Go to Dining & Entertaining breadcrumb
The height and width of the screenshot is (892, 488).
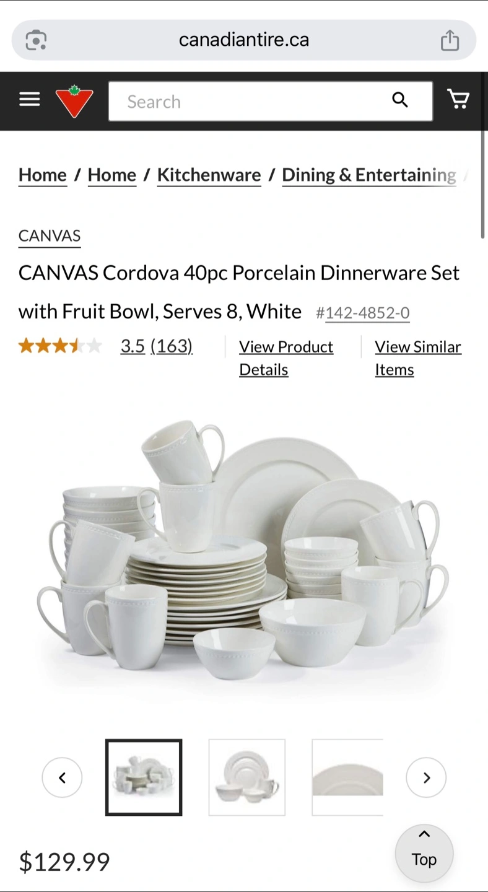tap(369, 175)
